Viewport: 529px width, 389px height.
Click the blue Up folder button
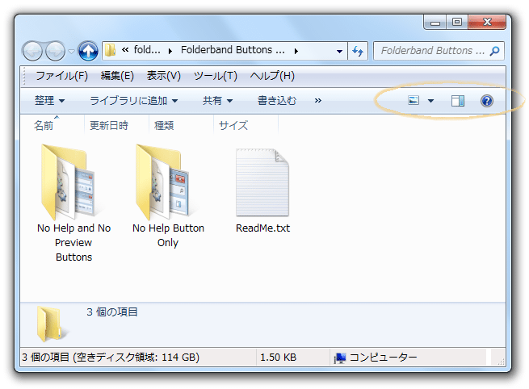click(88, 51)
